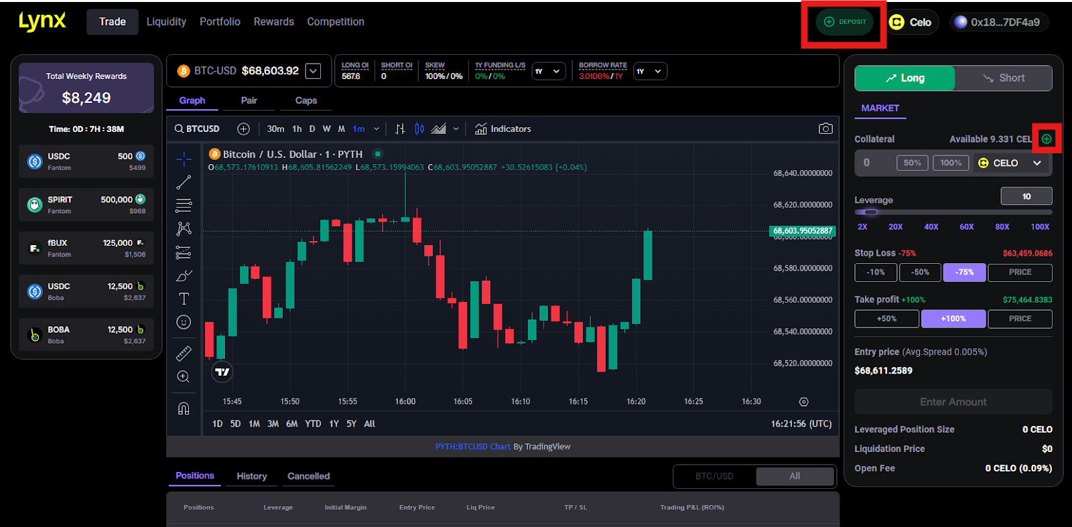Click the USDC Fantom reward row
Viewport: 1072px width, 527px height.
(x=86, y=161)
